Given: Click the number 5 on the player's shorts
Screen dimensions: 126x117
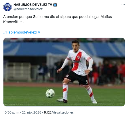Looking at the screenshot, I should (x=87, y=82).
